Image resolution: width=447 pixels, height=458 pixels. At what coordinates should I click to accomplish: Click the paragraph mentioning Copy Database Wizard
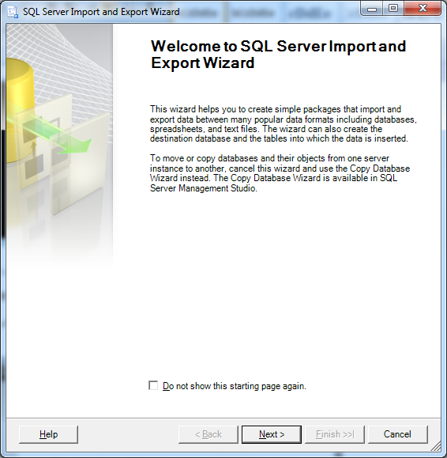pos(280,173)
